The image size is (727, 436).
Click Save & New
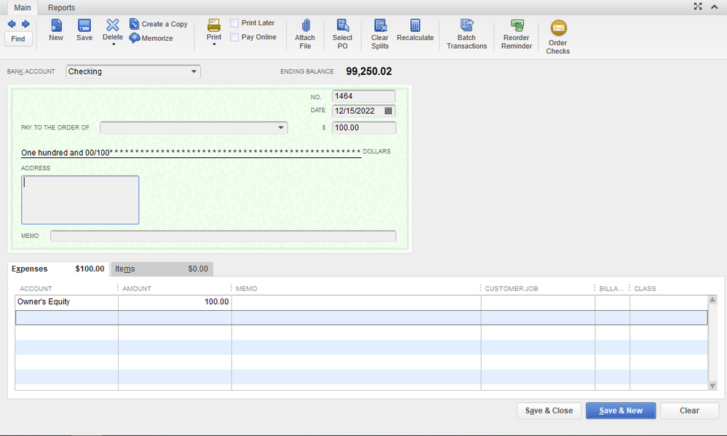pyautogui.click(x=621, y=411)
